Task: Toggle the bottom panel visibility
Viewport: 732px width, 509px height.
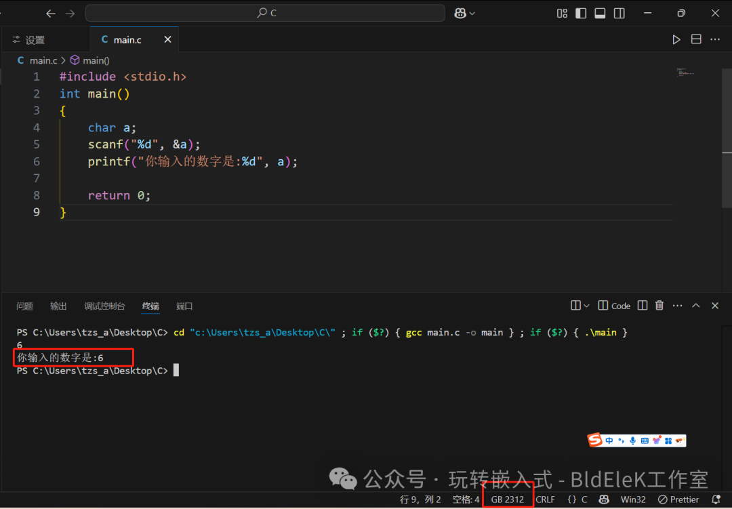Action: (x=600, y=14)
